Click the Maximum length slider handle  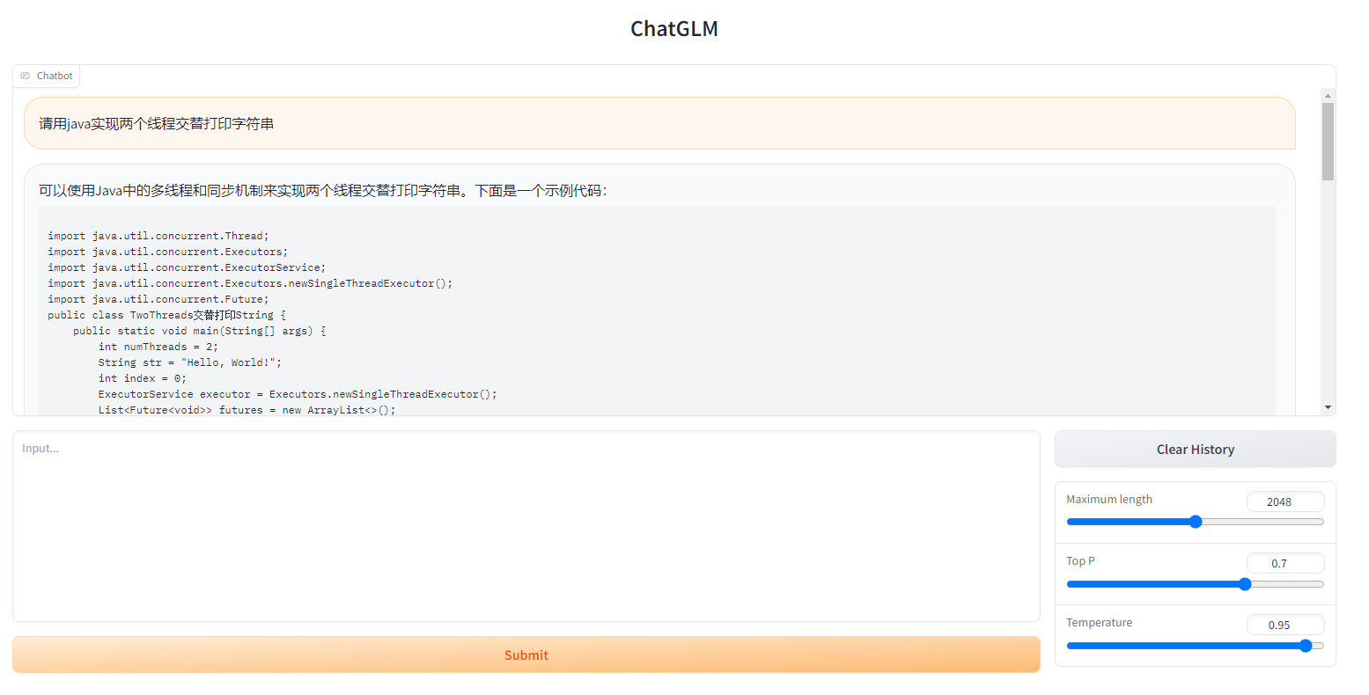1196,522
